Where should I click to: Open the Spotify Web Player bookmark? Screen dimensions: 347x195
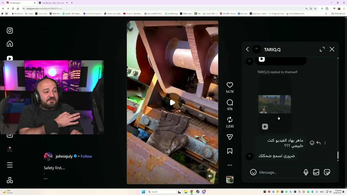coord(72,14)
